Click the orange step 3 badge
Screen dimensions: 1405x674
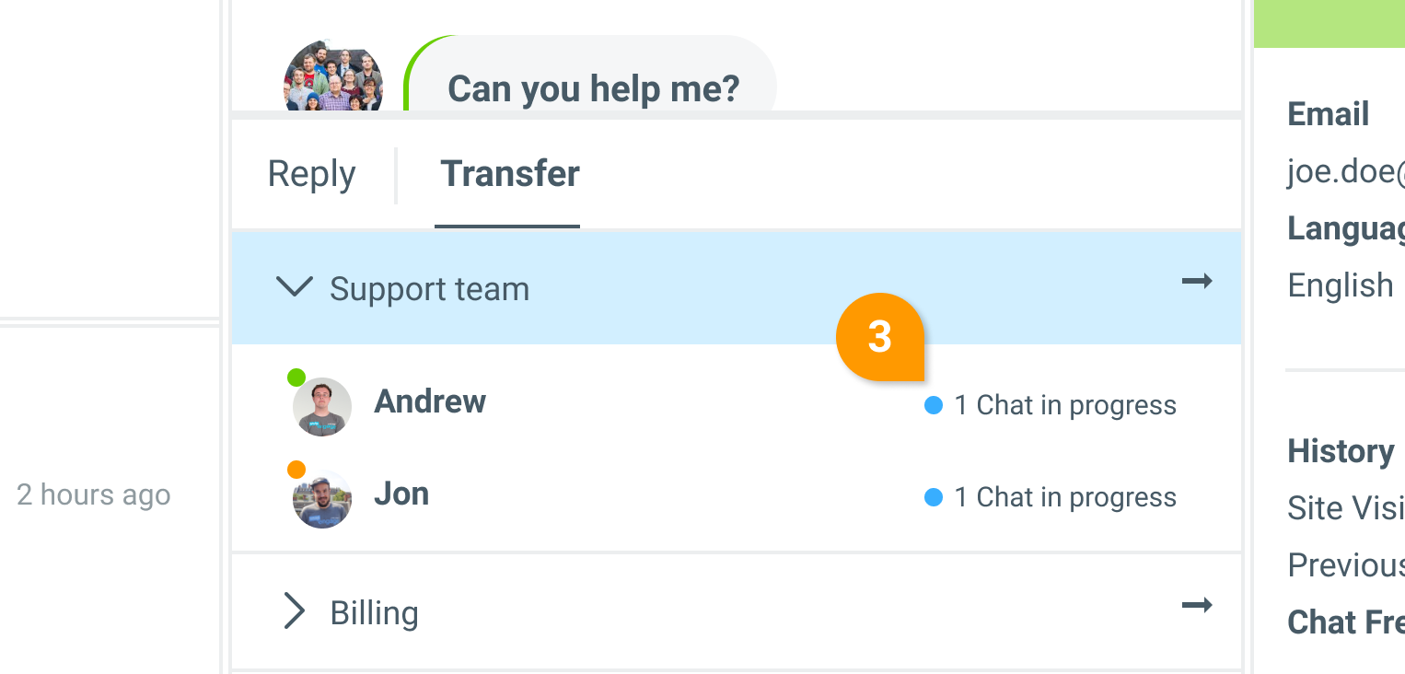(880, 337)
